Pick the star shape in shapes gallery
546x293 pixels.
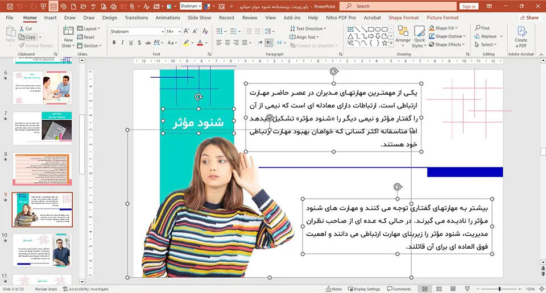tap(384, 43)
